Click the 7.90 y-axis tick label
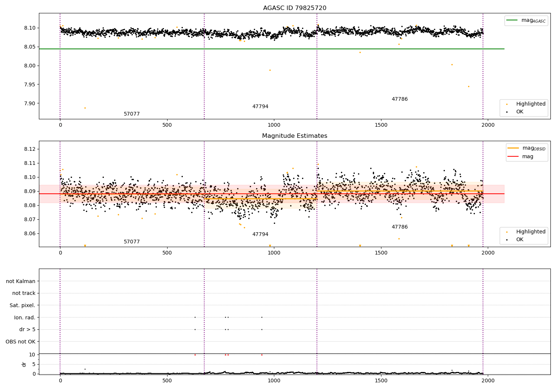The width and height of the screenshot is (556, 389). (x=30, y=104)
